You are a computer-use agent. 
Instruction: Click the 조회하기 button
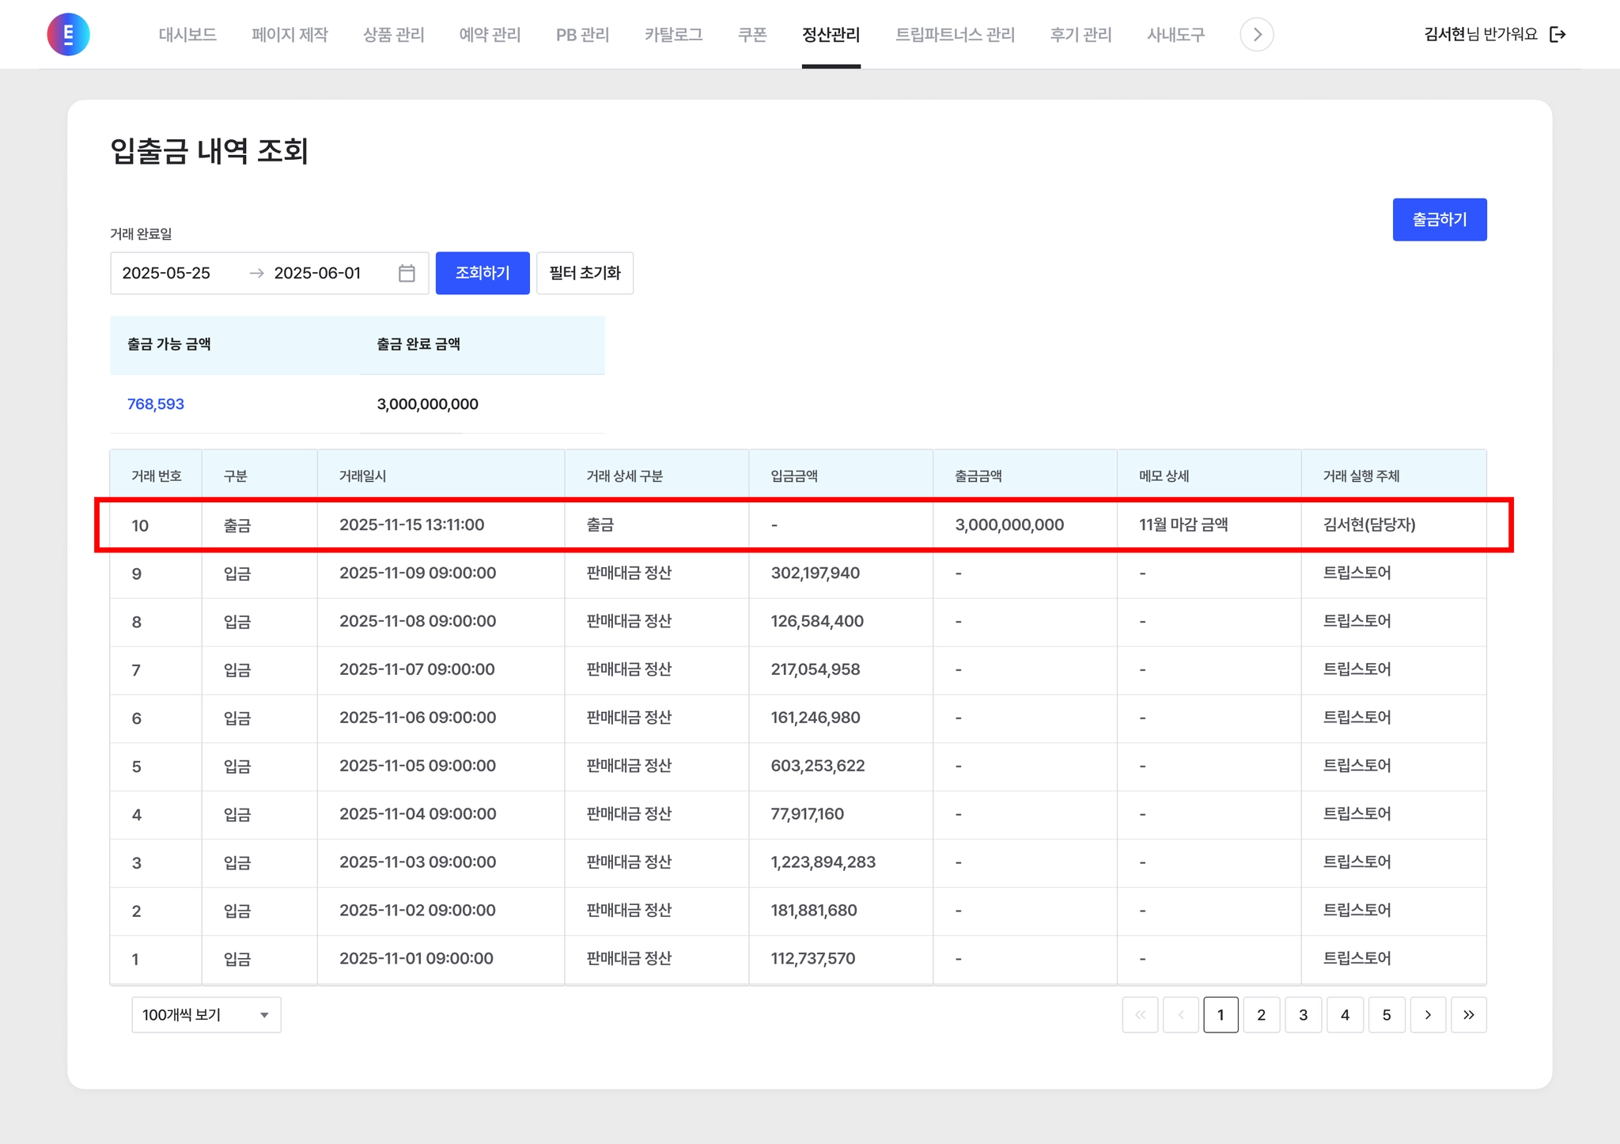483,273
